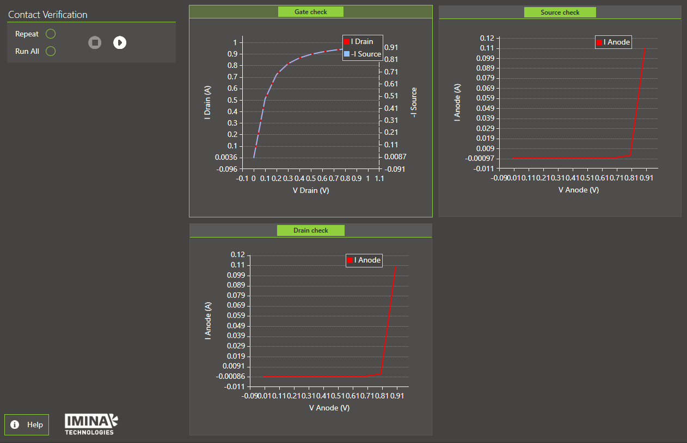Viewport: 687px width, 443px height.
Task: Click the V Drain (V) axis title
Action: point(311,190)
